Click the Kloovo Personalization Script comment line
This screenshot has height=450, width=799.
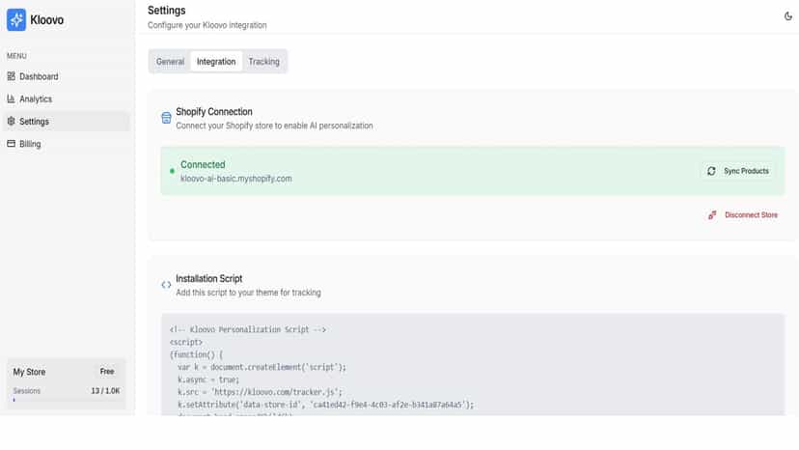click(x=248, y=329)
